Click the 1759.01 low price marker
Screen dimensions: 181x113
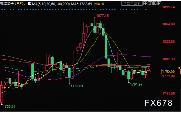tap(77, 86)
